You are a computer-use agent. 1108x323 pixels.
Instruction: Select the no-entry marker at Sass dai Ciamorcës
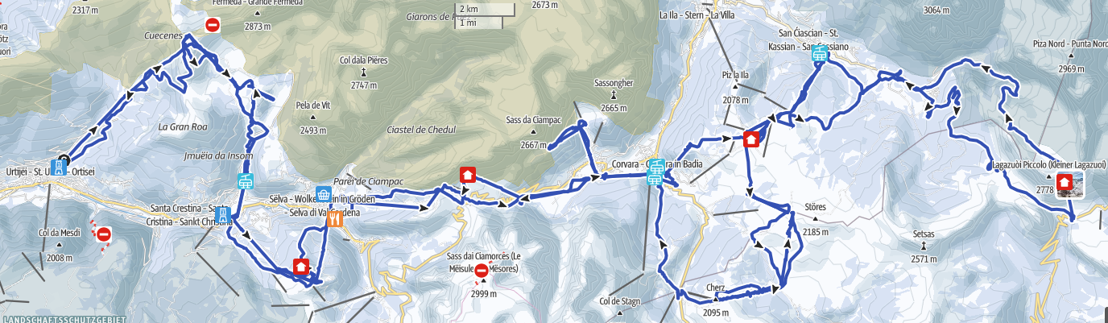click(x=482, y=271)
